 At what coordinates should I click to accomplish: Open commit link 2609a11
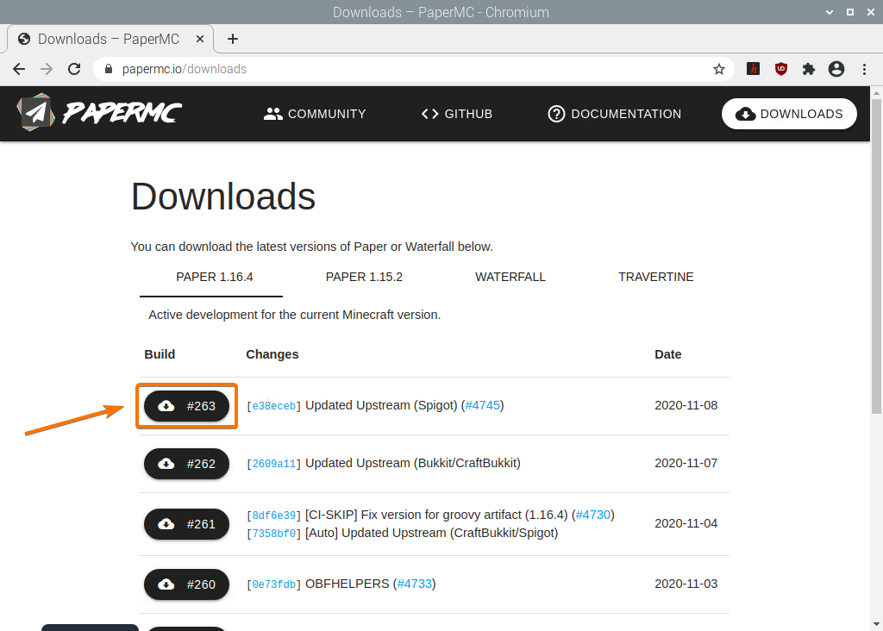tap(273, 464)
